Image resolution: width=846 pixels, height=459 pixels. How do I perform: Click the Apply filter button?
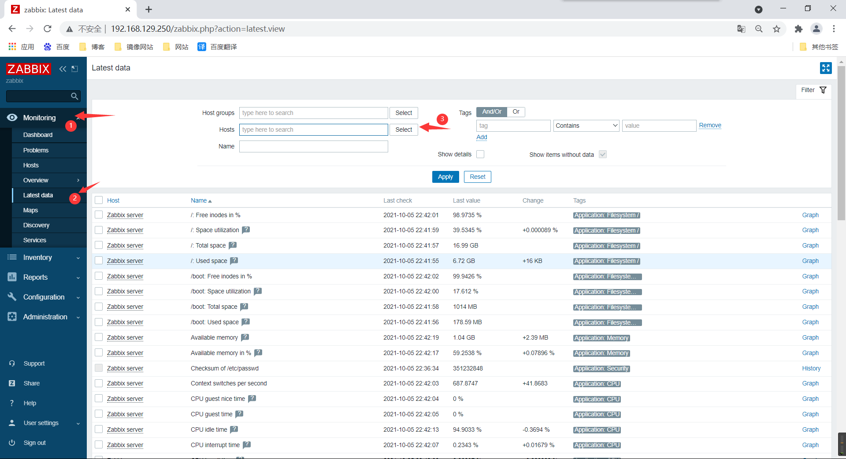coord(445,177)
